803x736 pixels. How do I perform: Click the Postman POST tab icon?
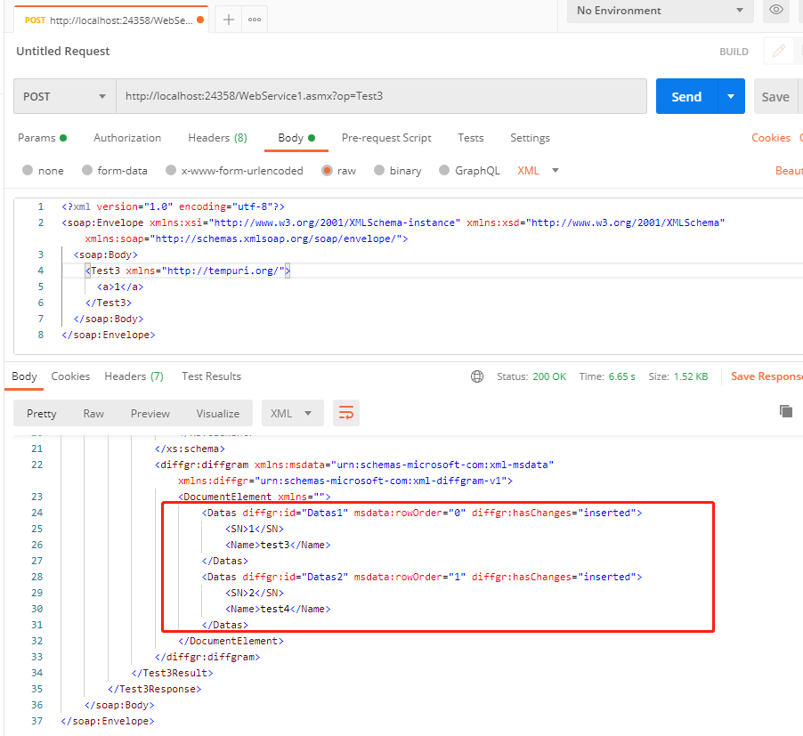35,18
